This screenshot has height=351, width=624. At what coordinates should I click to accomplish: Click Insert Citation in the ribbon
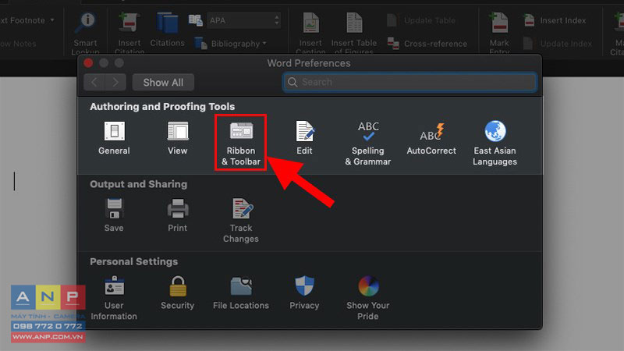pos(129,33)
